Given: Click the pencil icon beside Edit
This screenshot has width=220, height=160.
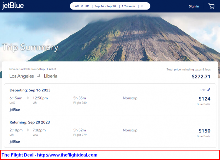Looking at the screenshot, I should (209, 90).
